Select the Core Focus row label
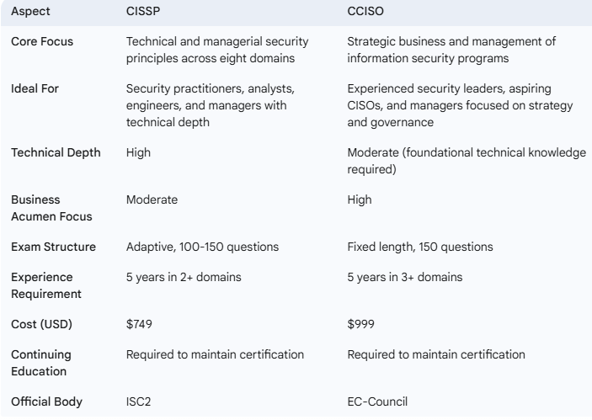The height and width of the screenshot is (420, 592). coord(40,42)
